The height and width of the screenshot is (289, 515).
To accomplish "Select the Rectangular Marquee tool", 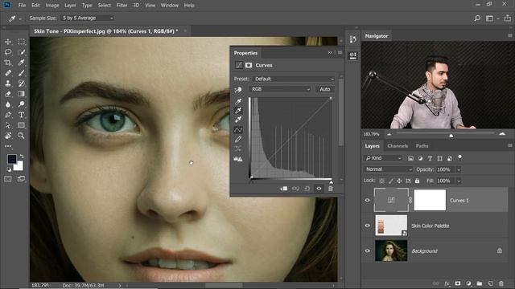I will [22, 42].
